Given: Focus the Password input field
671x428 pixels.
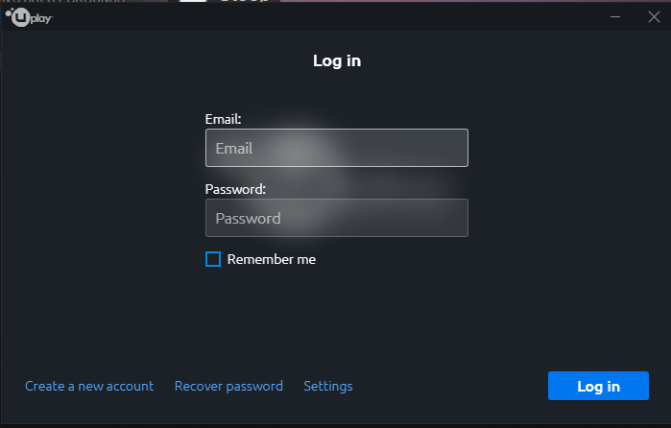Looking at the screenshot, I should point(336,218).
